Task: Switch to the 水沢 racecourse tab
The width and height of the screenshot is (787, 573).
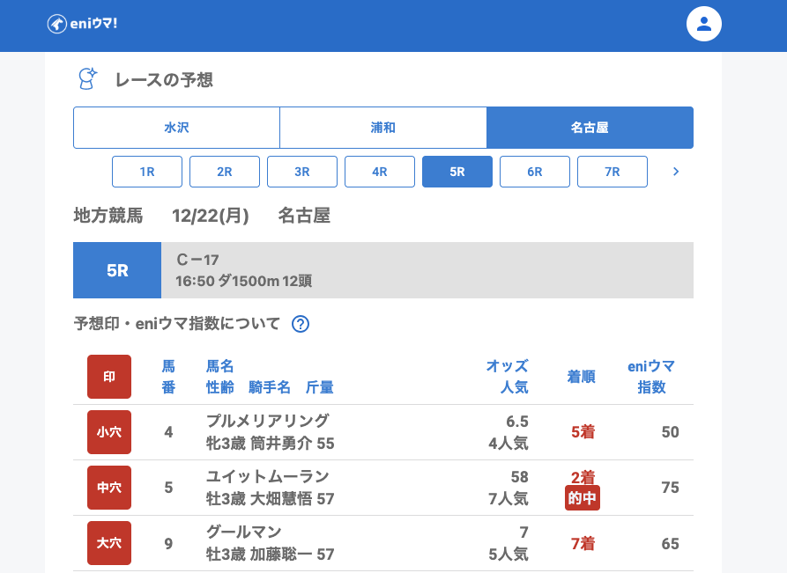Action: (x=176, y=128)
